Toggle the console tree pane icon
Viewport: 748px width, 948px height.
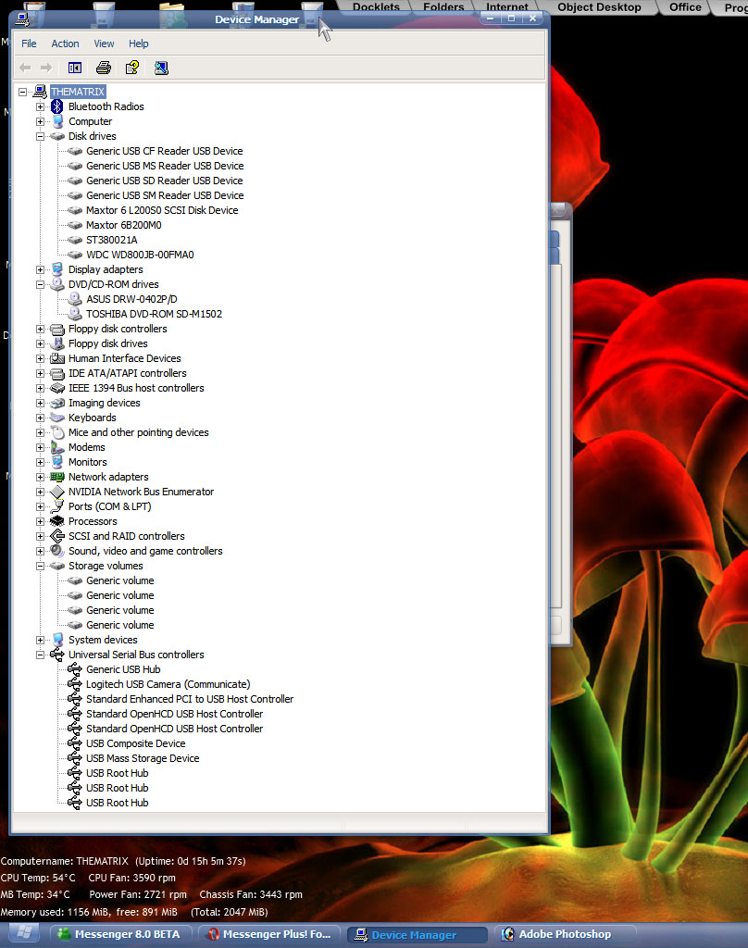click(75, 68)
